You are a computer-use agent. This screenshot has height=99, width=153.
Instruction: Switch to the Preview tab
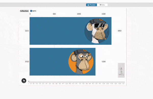point(92,5)
